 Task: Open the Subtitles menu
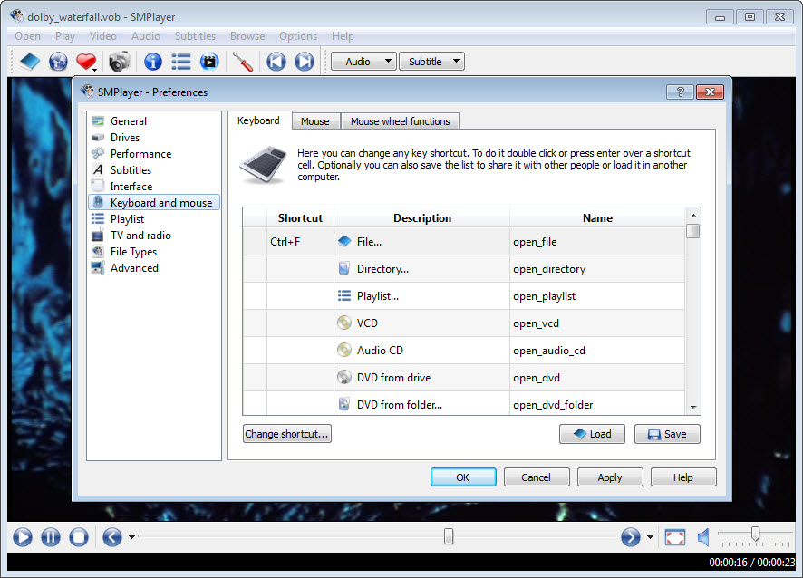point(195,36)
